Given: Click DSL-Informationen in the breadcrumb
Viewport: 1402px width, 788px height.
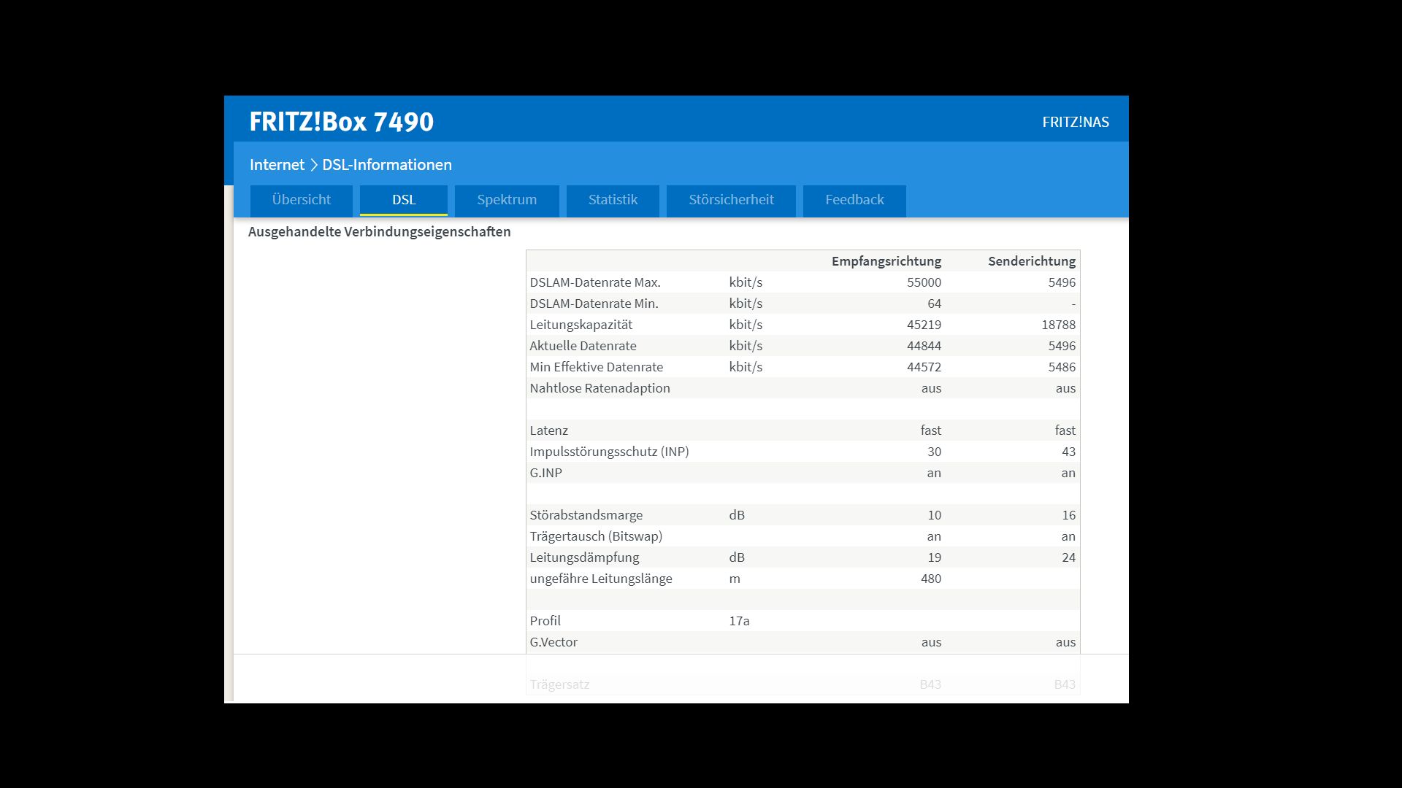Looking at the screenshot, I should [387, 165].
